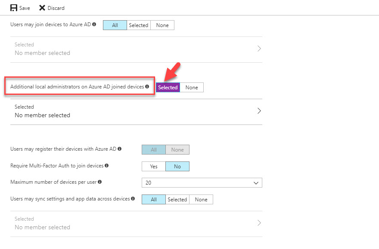
Task: Click 'No member selected' under local administrators
Action: click(x=43, y=115)
